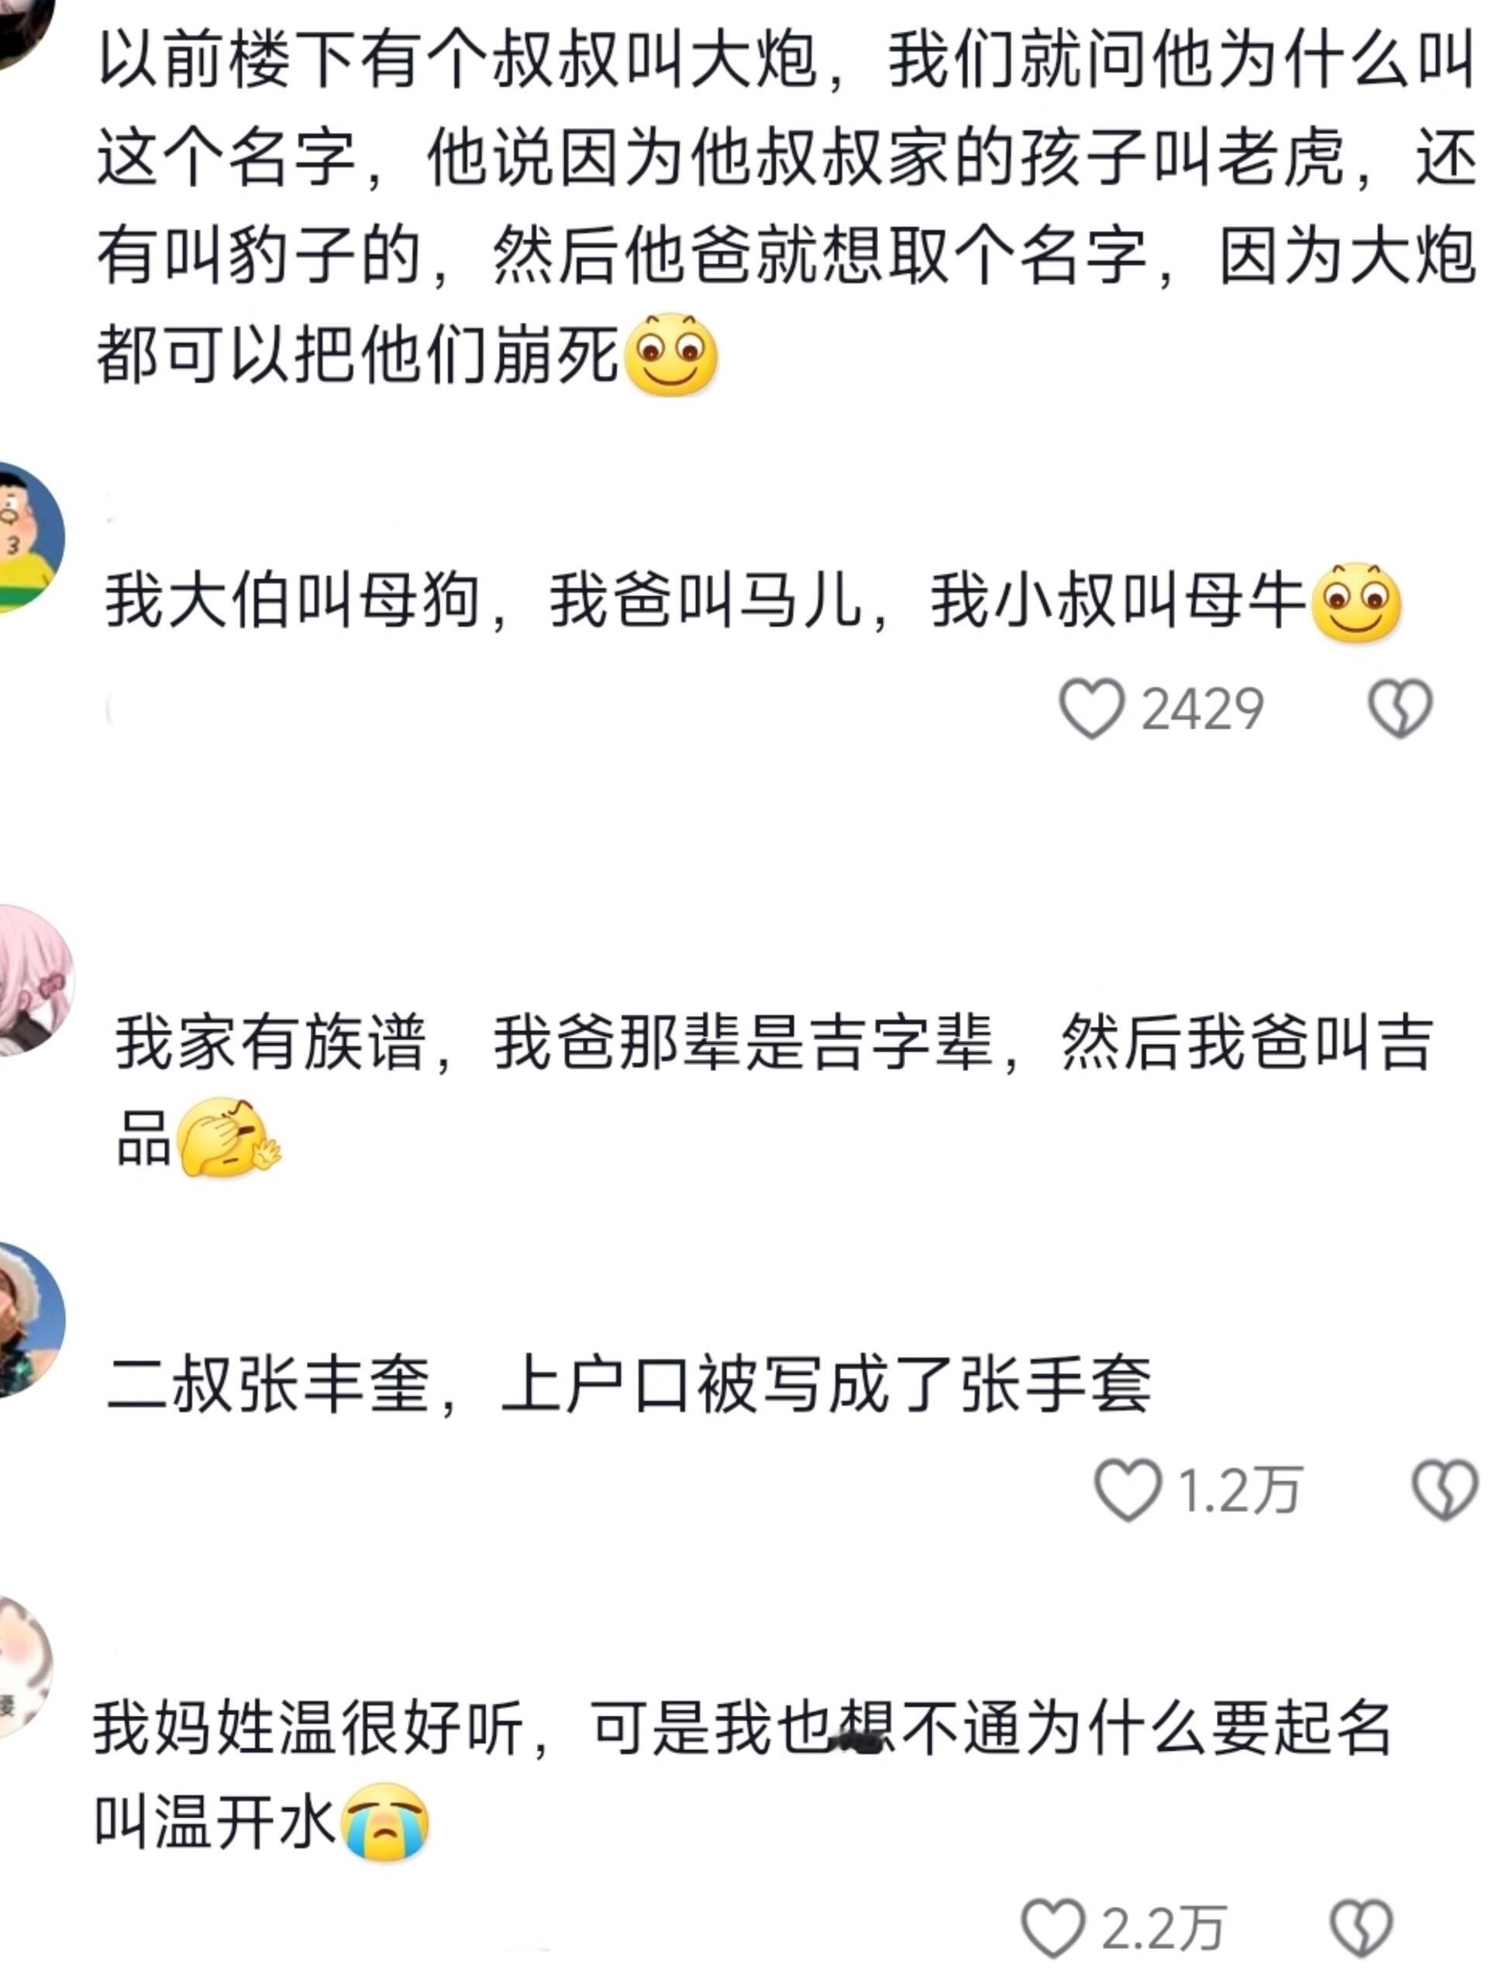Tap the 2429 like count
The height and width of the screenshot is (1984, 1488).
click(x=1202, y=709)
